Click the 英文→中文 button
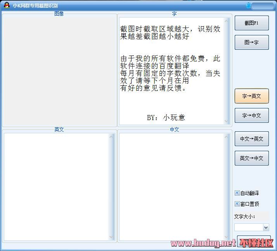The image size is (277, 251). [251, 158]
